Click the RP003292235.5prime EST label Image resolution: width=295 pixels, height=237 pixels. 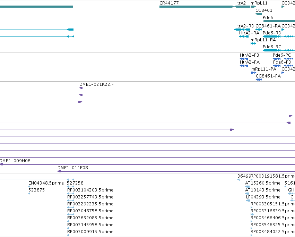pyautogui.click(x=90, y=204)
